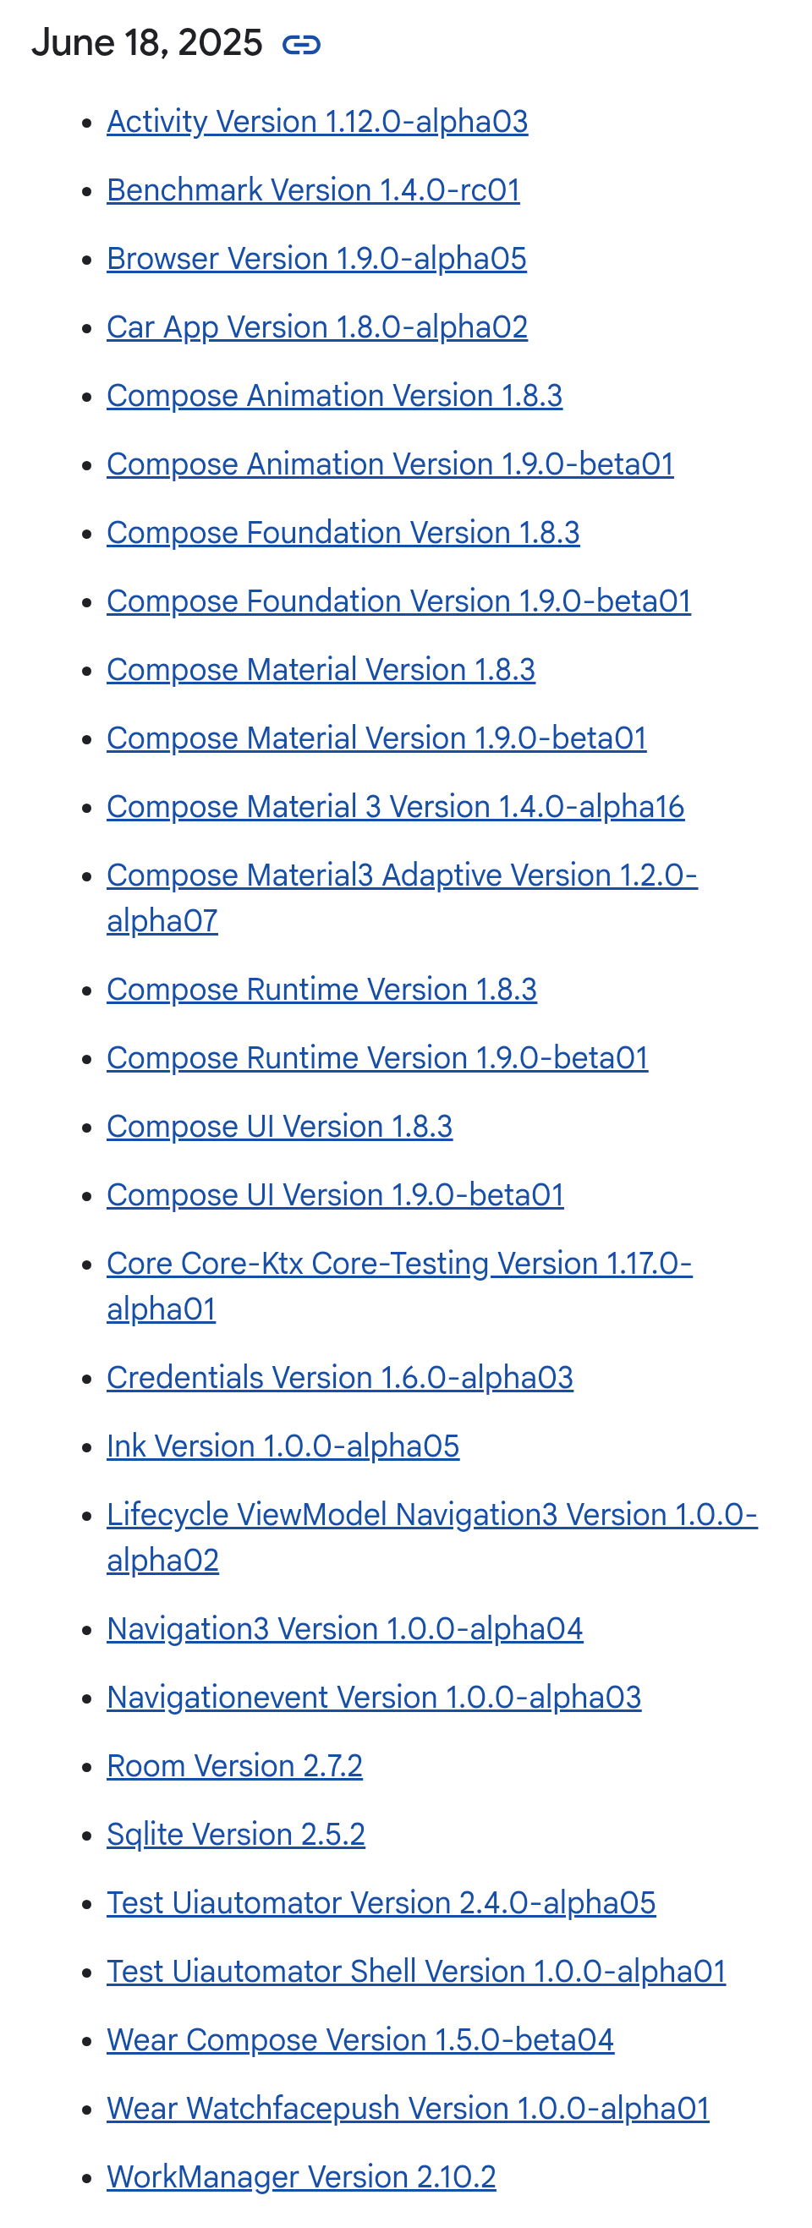Image resolution: width=812 pixels, height=2228 pixels.
Task: Open Benchmark Version 1.4.0-rc01 release notes
Action: click(313, 190)
